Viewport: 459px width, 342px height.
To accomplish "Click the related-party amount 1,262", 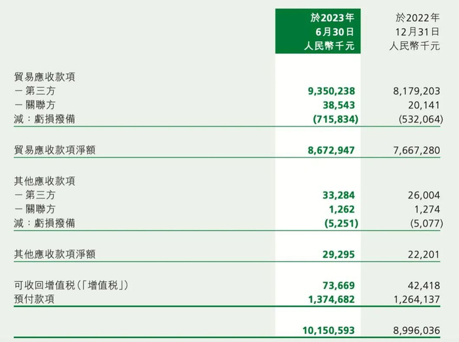I will tap(340, 209).
